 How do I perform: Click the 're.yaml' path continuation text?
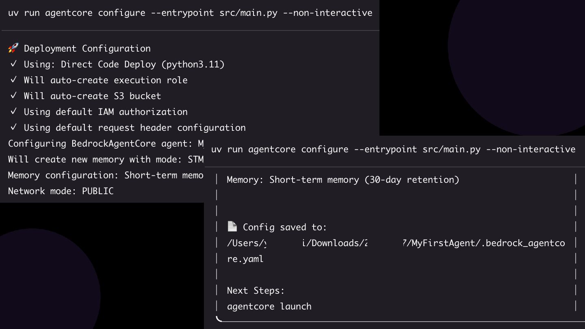click(x=245, y=259)
